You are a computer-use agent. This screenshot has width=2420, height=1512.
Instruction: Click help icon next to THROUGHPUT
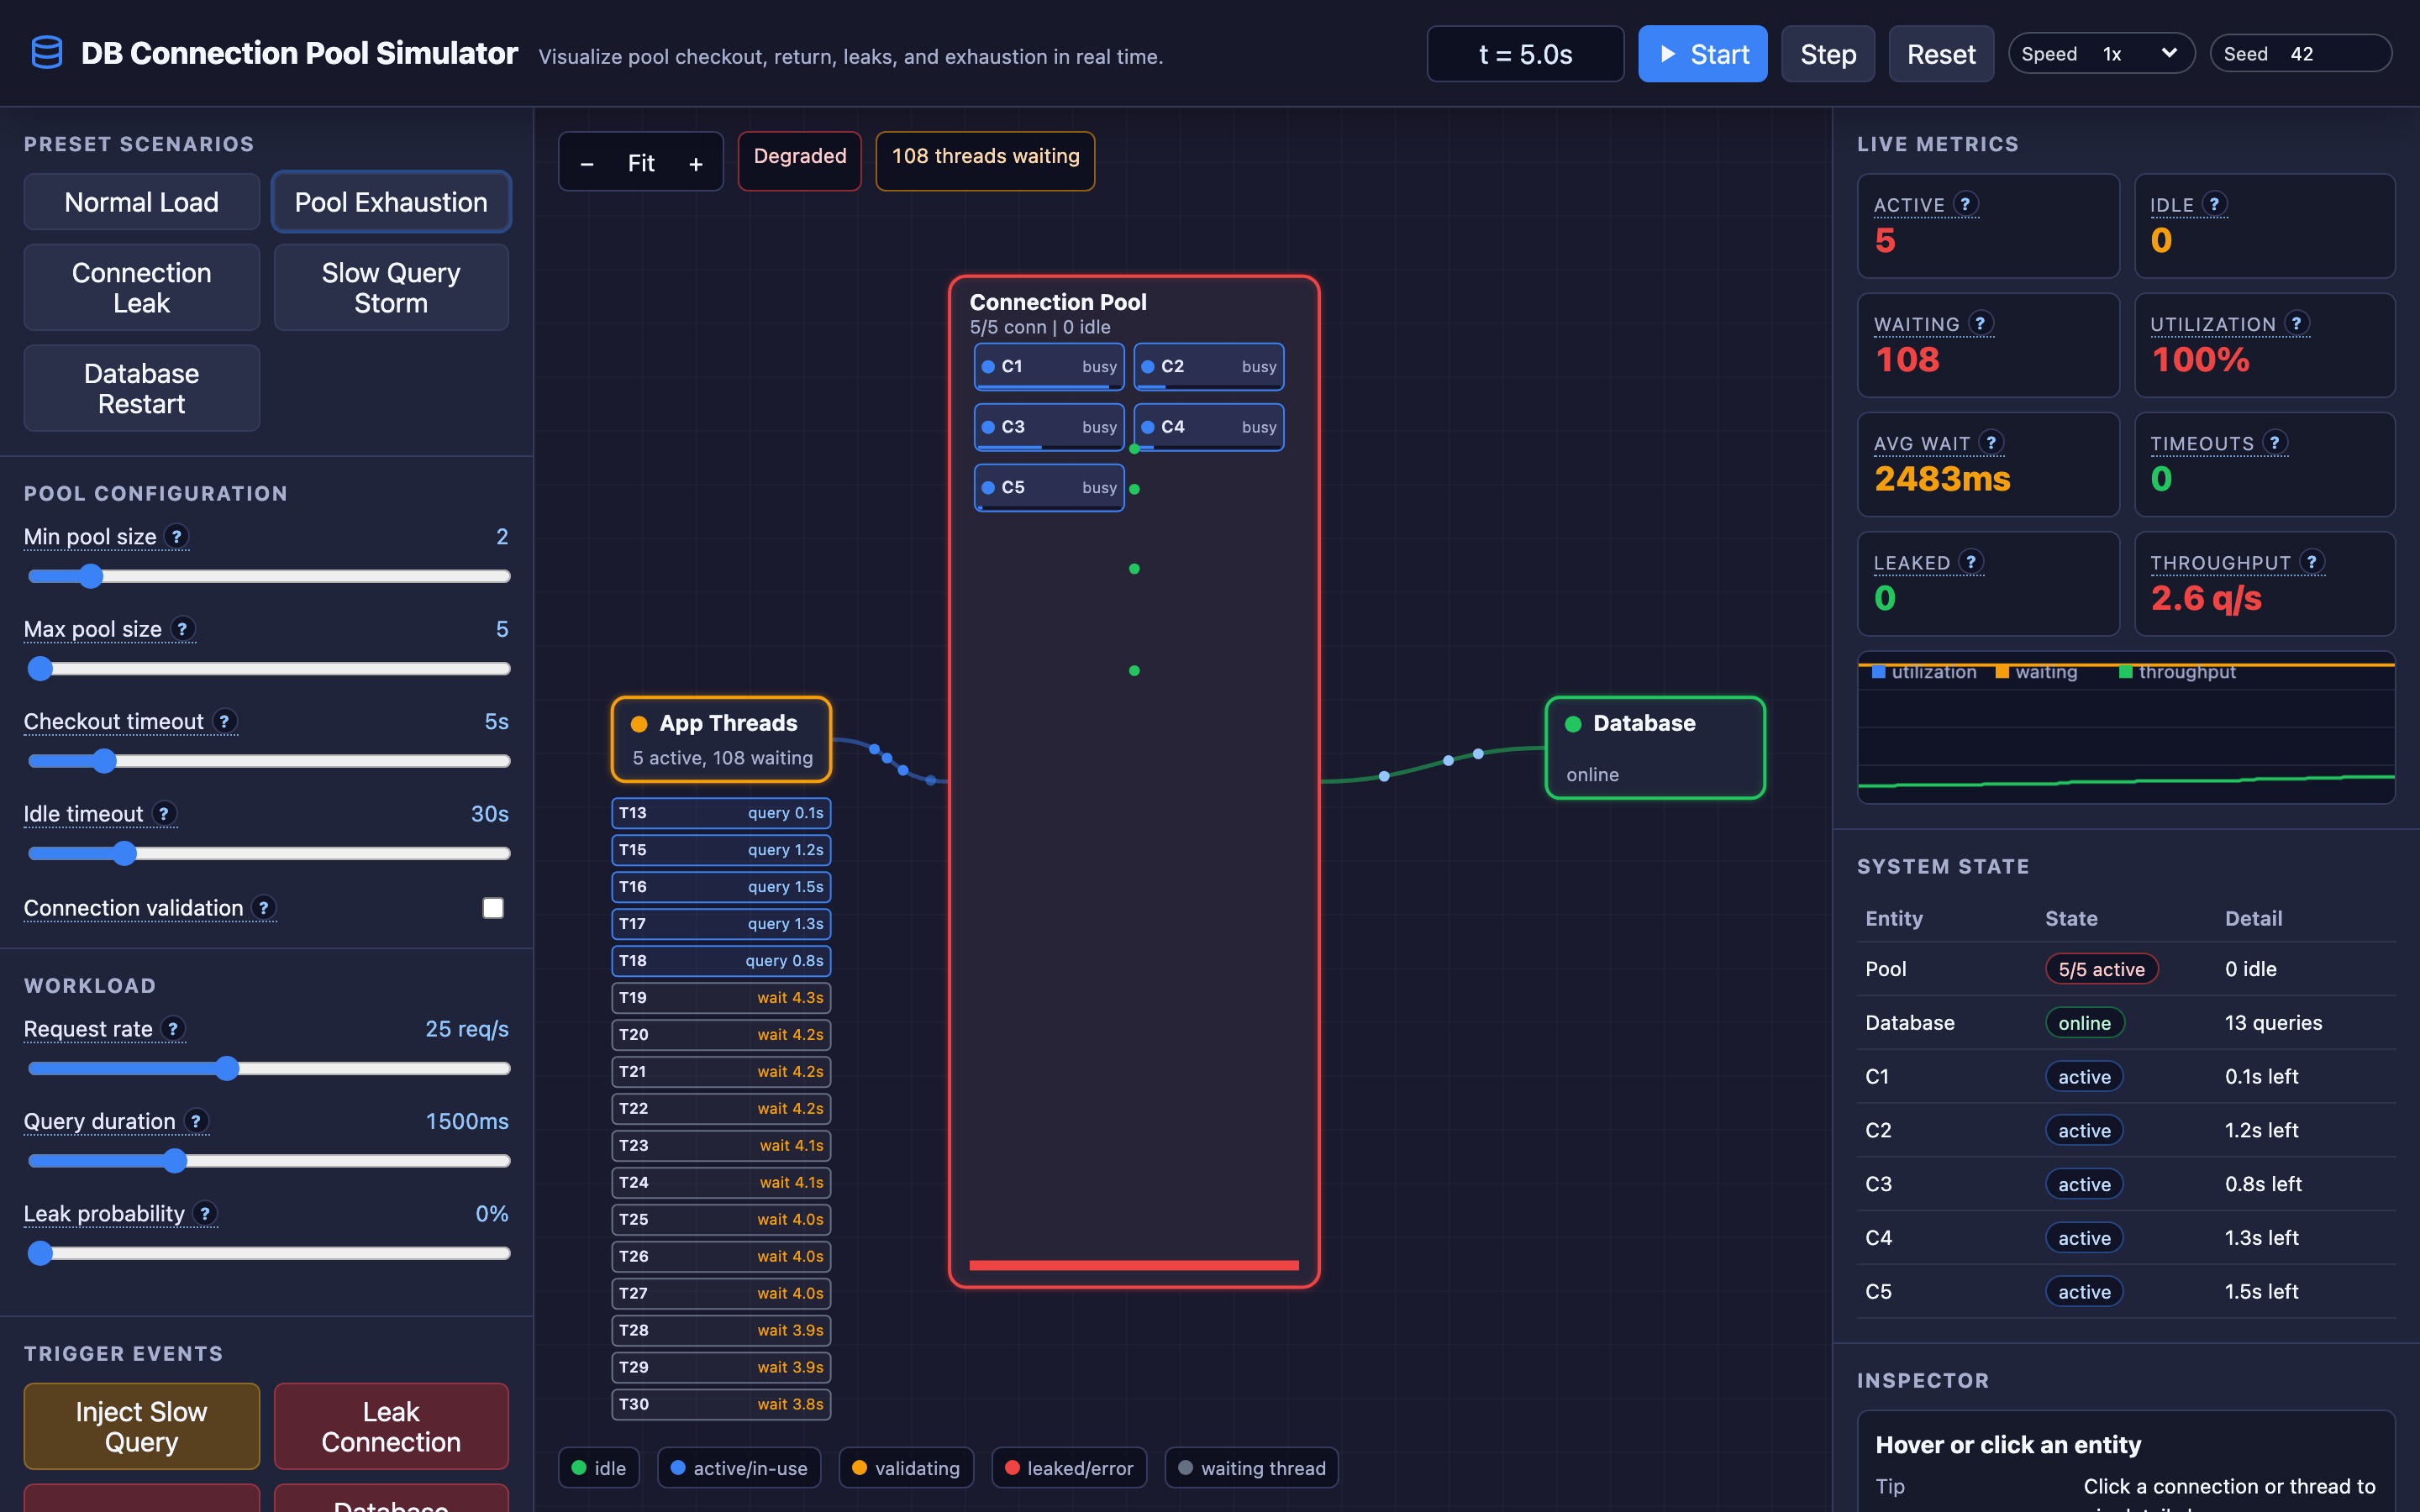click(x=2311, y=561)
